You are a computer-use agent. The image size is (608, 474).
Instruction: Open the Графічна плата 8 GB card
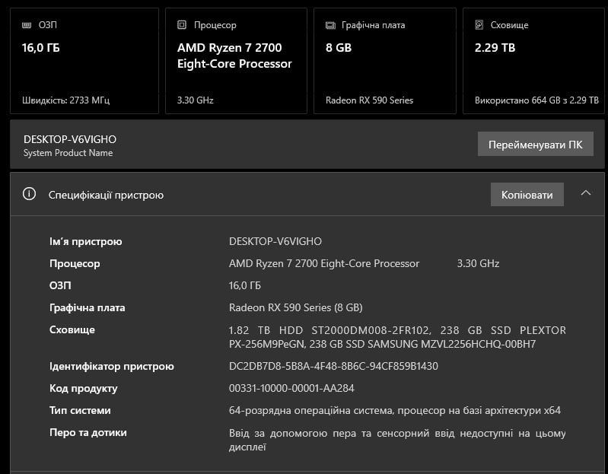point(384,61)
